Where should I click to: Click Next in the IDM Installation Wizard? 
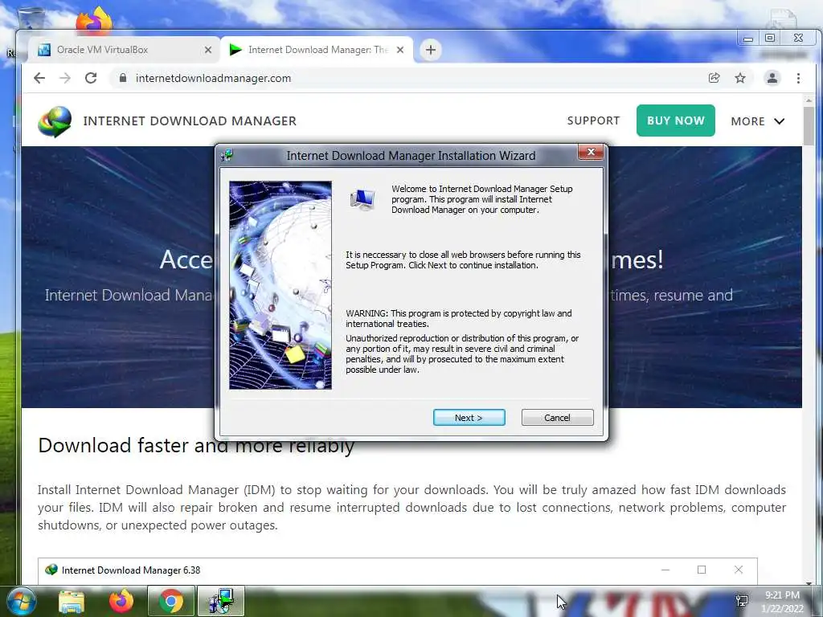click(x=469, y=418)
